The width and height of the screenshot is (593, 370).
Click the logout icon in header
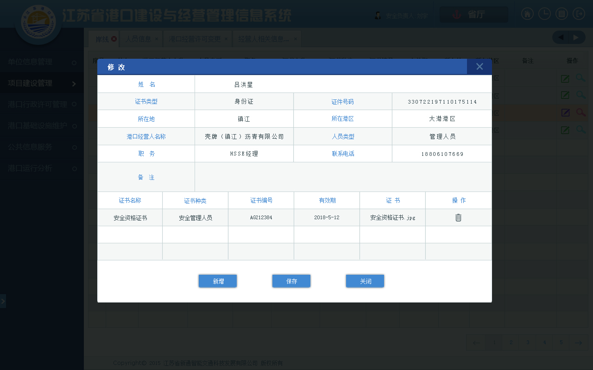(x=579, y=14)
